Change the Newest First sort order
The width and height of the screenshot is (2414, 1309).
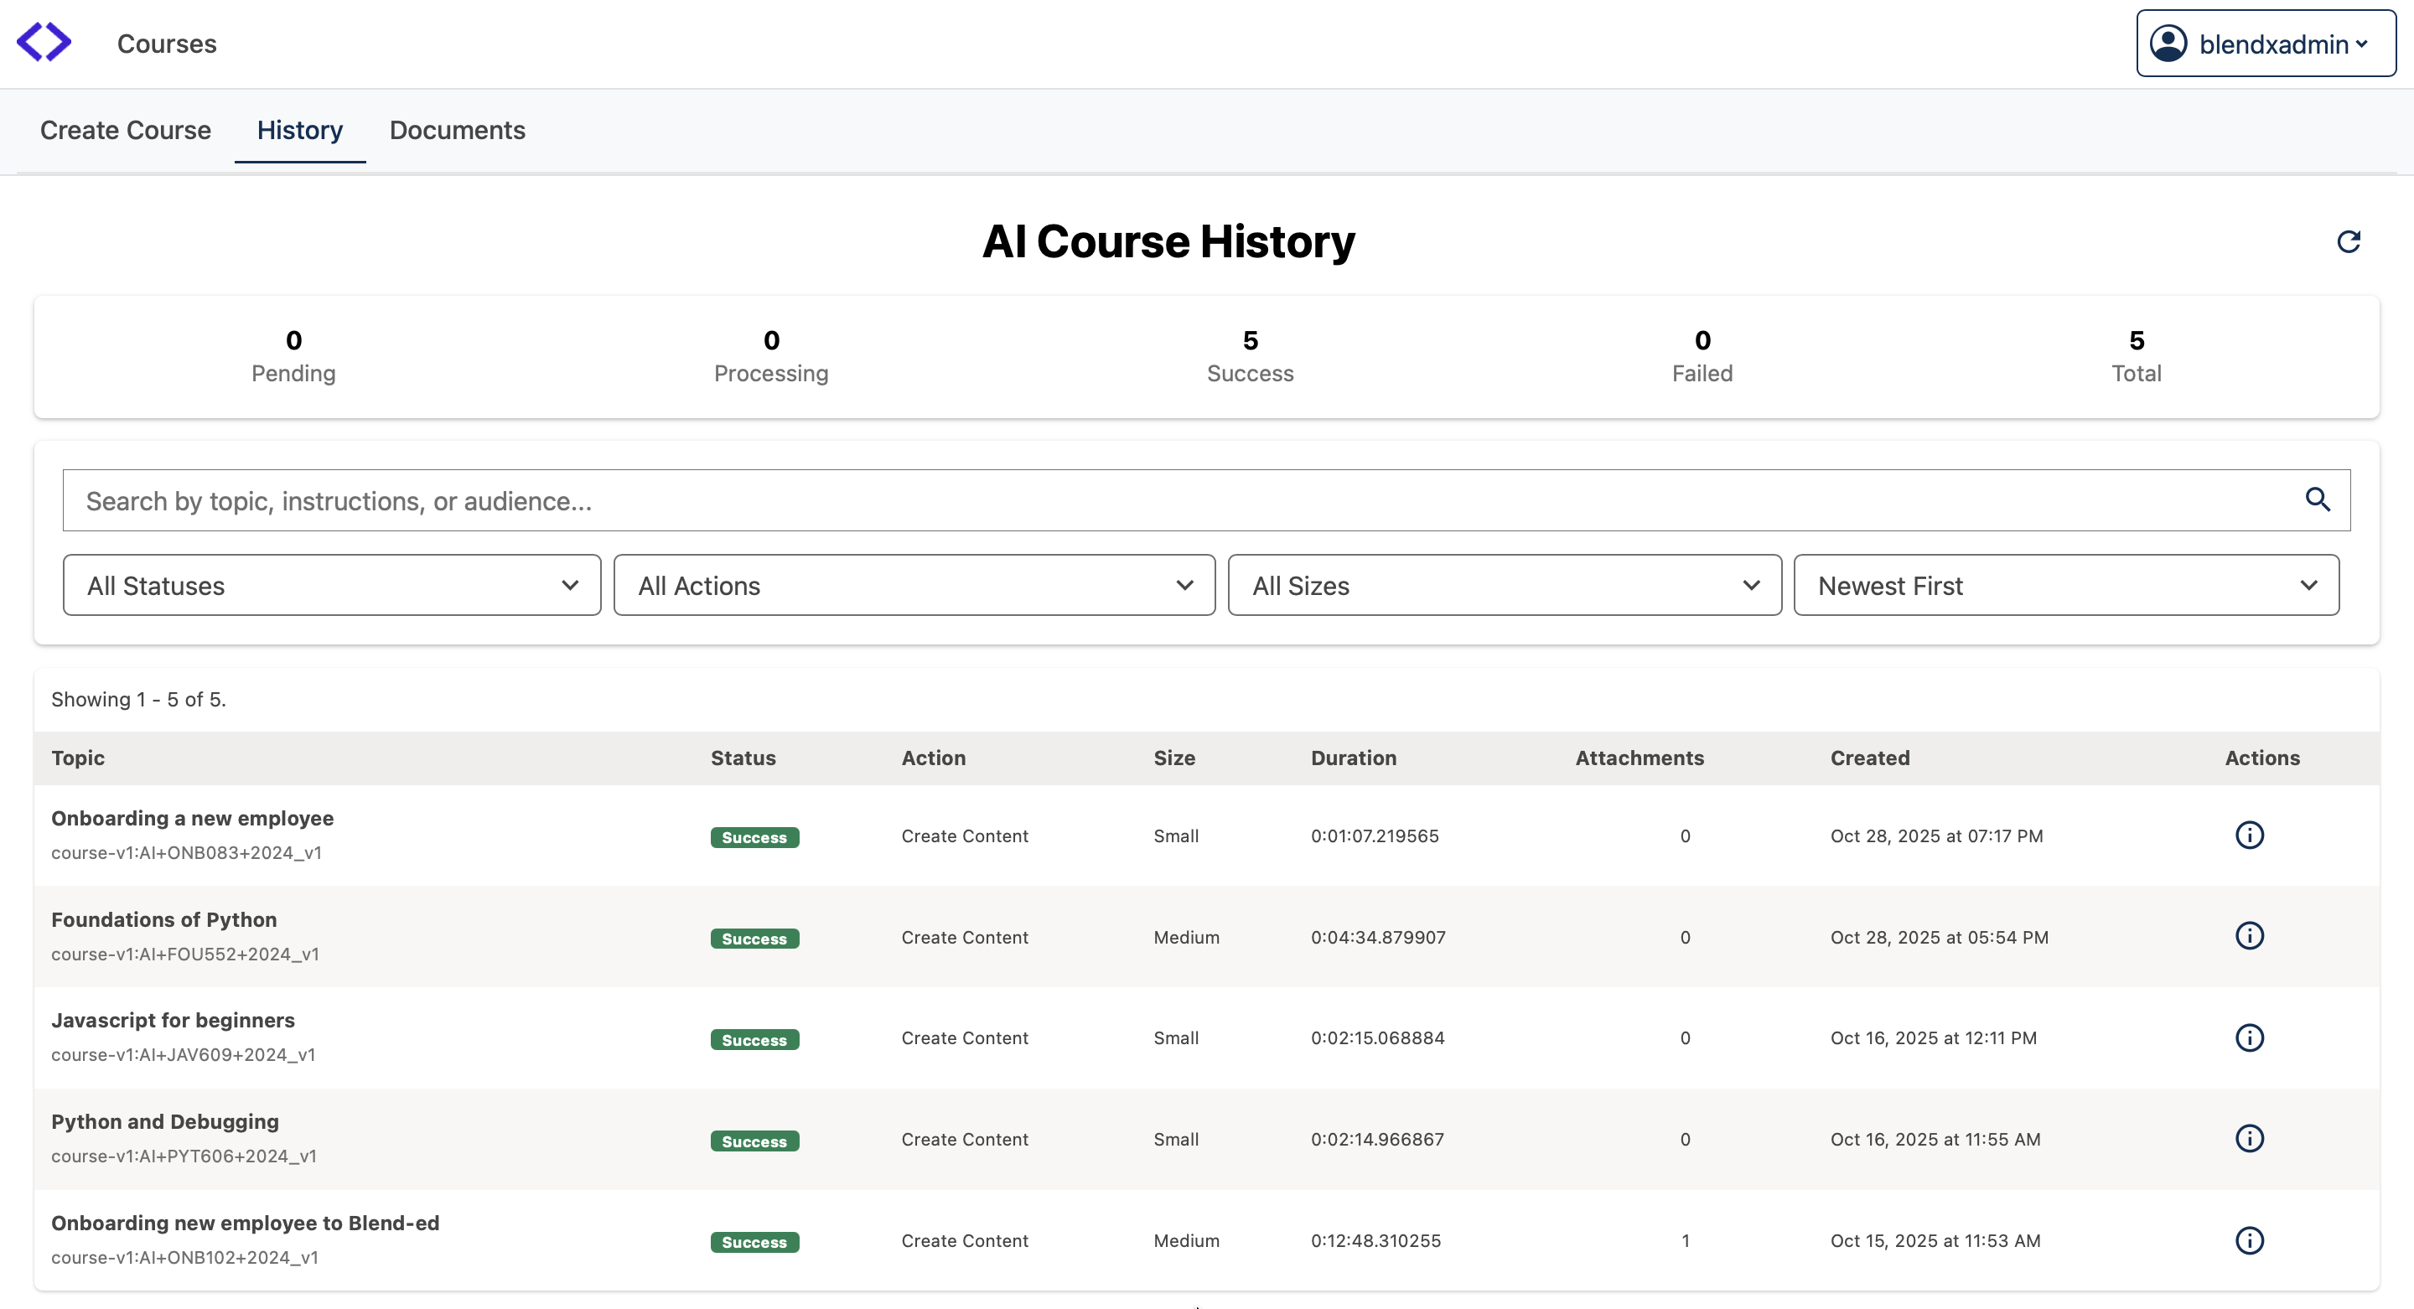coord(2065,585)
